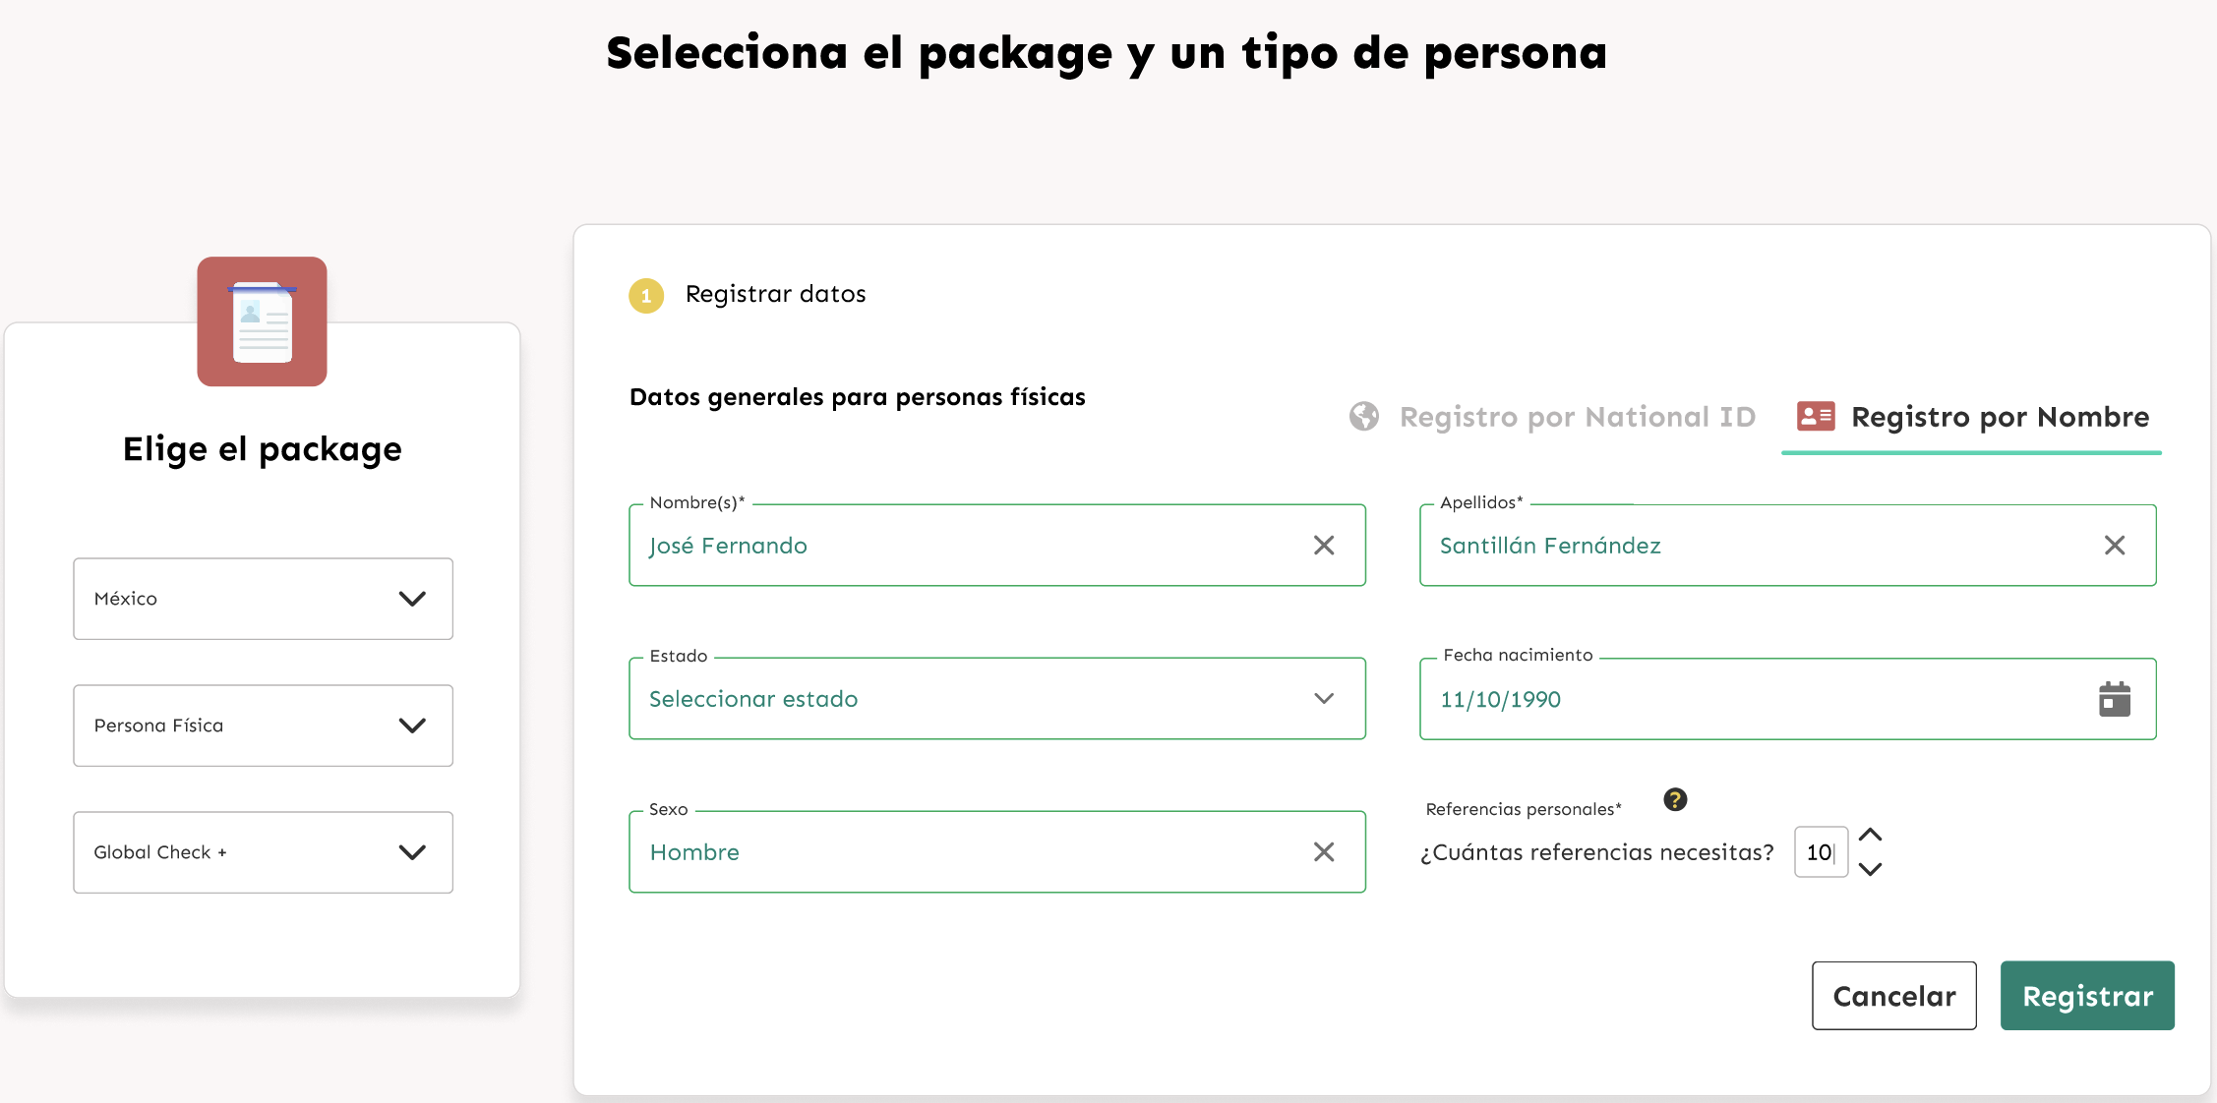
Task: Select the Registro por Nombre tab
Action: coord(2000,417)
